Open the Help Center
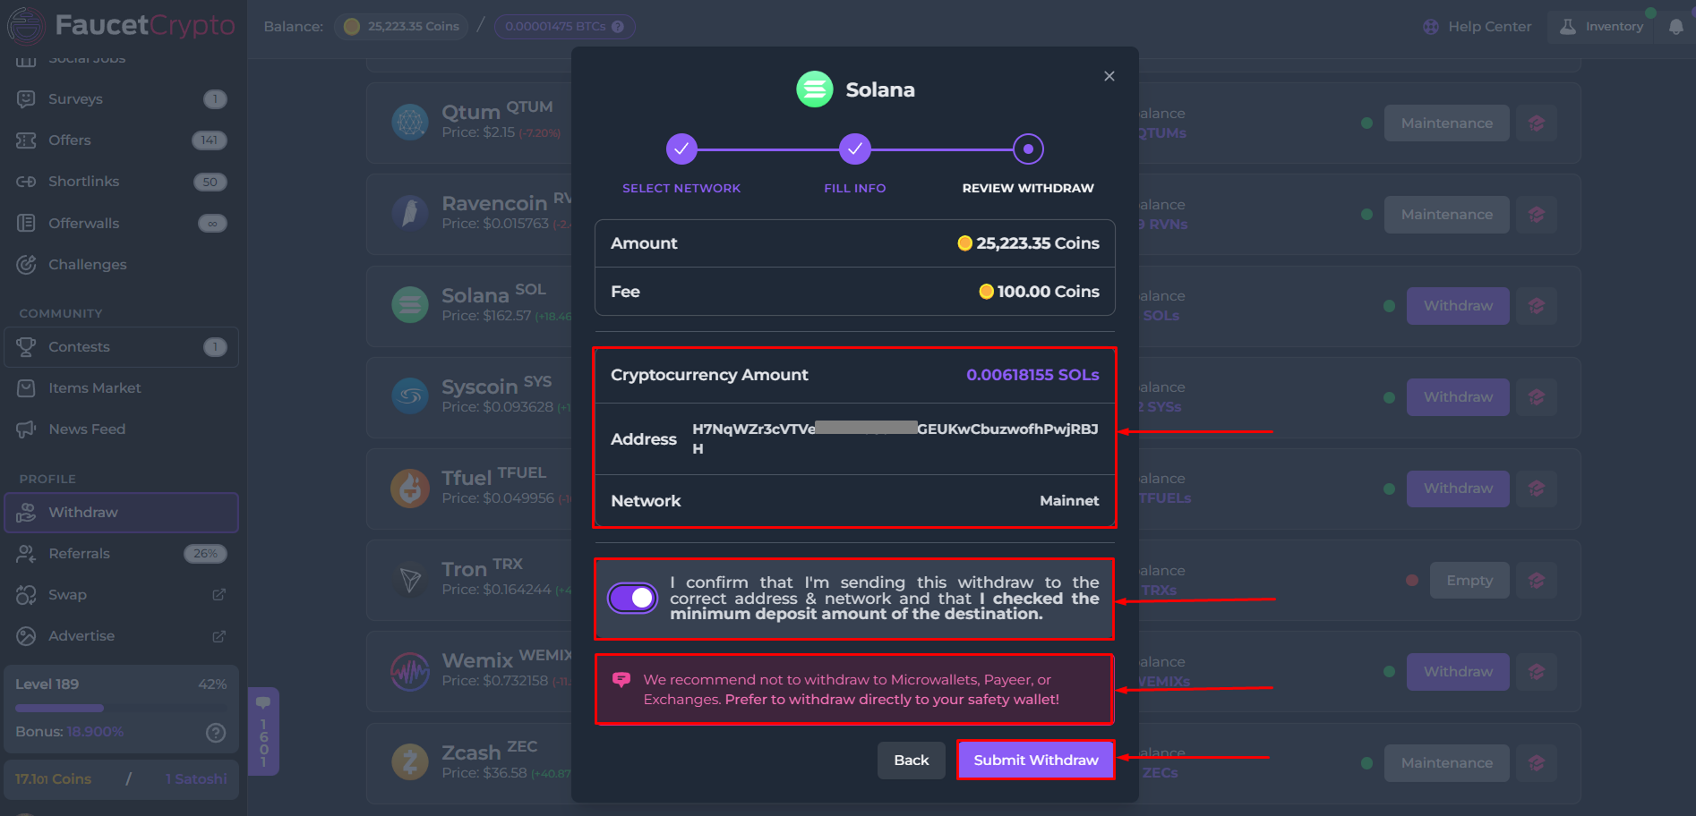This screenshot has width=1696, height=816. click(x=1478, y=27)
